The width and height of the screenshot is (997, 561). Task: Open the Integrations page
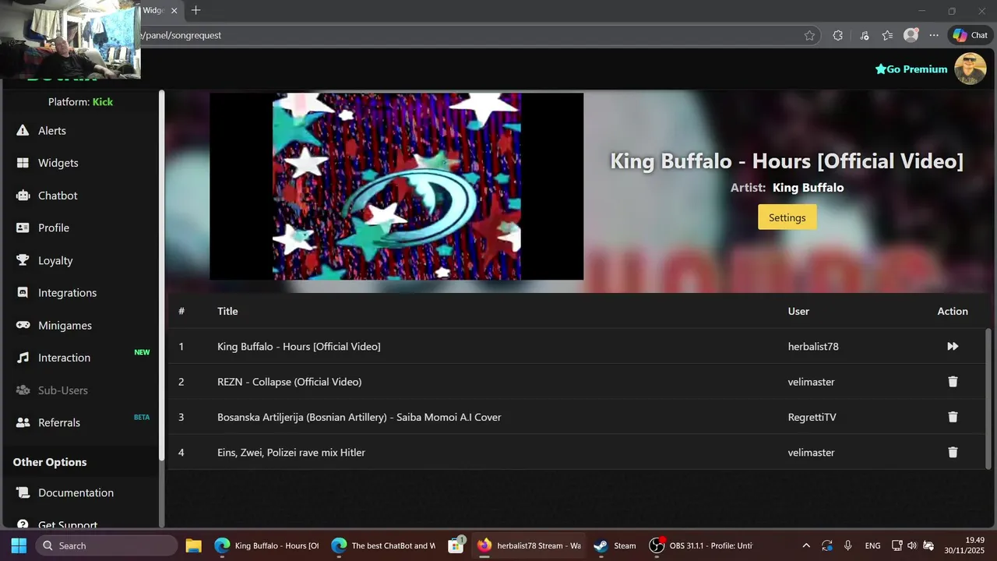point(67,293)
